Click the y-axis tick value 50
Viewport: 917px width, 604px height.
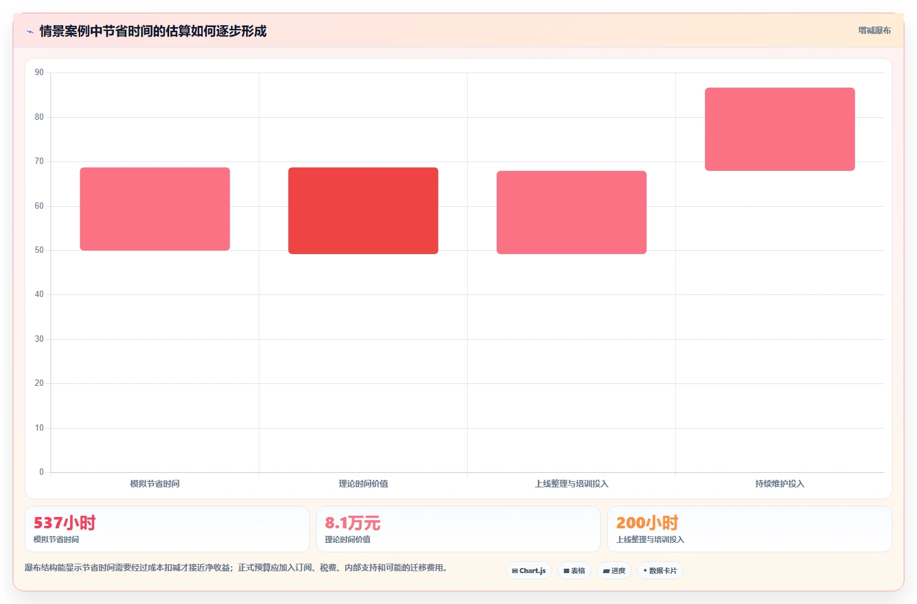[39, 250]
